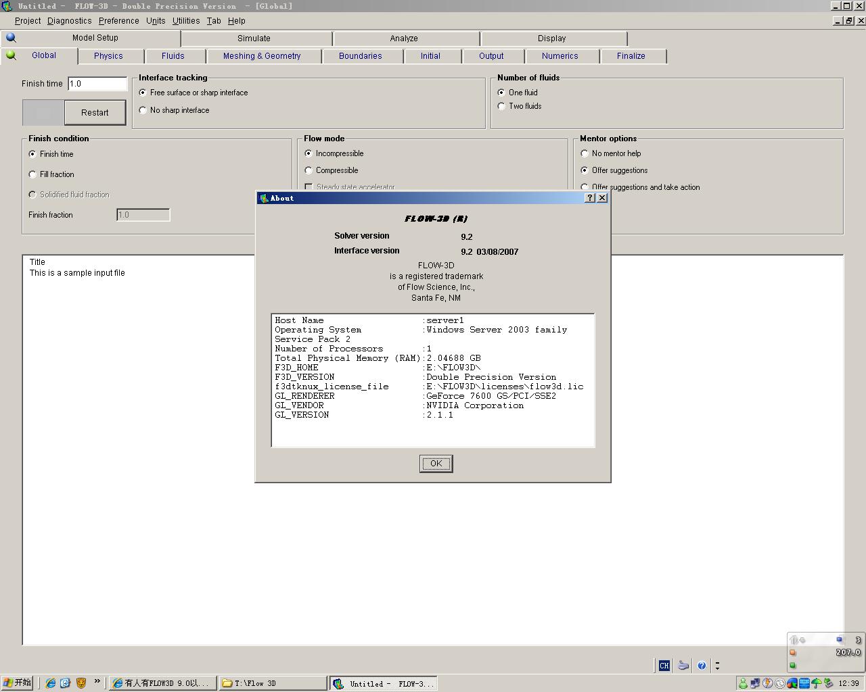Click the network computers icon in the system tray
Screen dimensions: 866x692
coord(755,683)
